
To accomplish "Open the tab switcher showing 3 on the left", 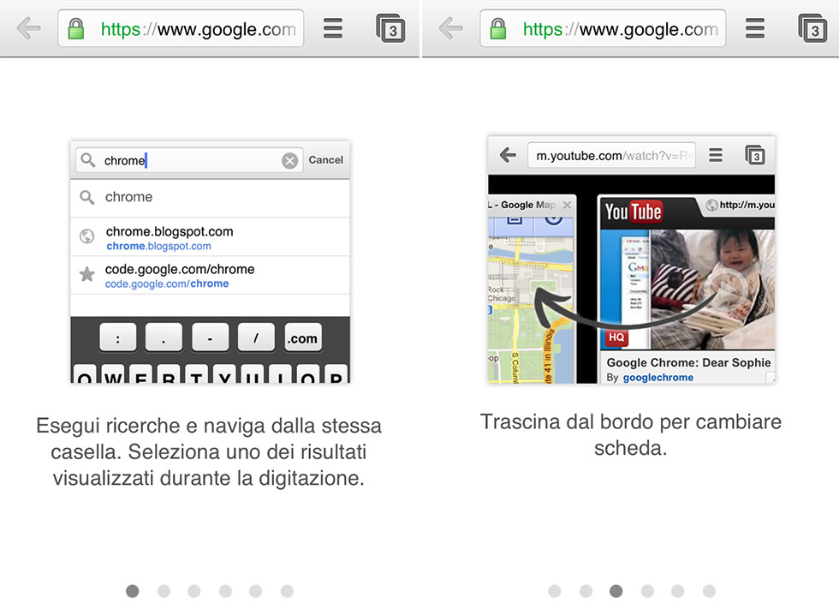I will pos(390,28).
